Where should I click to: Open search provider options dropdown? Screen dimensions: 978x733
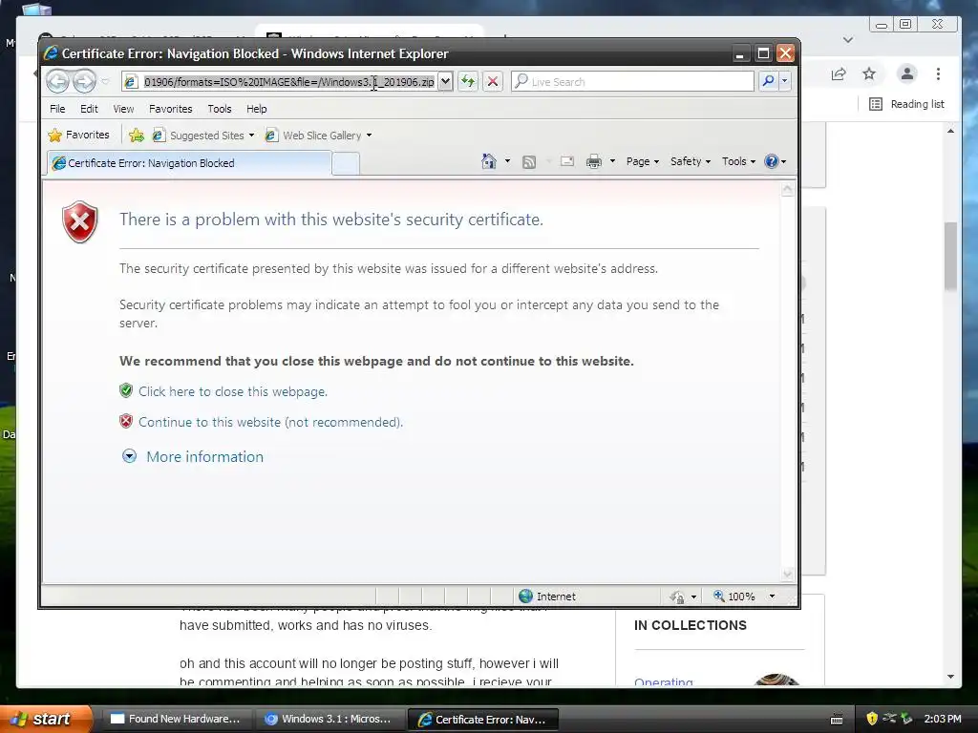pyautogui.click(x=785, y=81)
